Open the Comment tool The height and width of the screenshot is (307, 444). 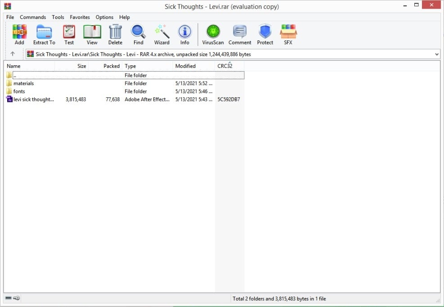pos(240,32)
